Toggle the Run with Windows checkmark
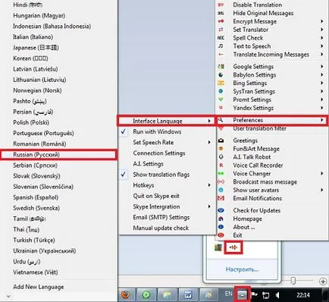The height and width of the screenshot is (302, 329). [x=124, y=131]
